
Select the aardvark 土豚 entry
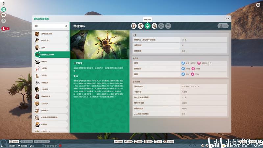tap(51, 47)
